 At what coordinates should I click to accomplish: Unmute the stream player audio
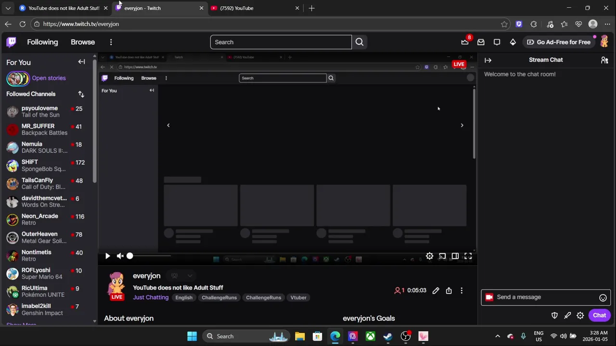[120, 256]
